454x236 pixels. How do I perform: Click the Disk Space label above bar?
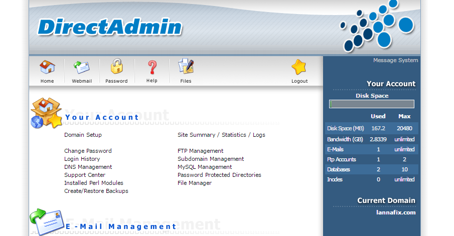pyautogui.click(x=372, y=96)
